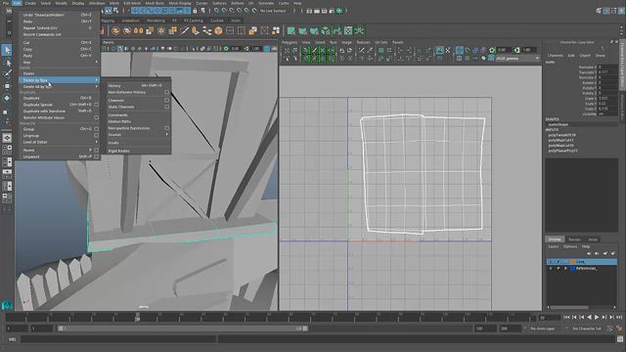Toggle the Non-Deformer History option box
626x352 pixels.
166,92
